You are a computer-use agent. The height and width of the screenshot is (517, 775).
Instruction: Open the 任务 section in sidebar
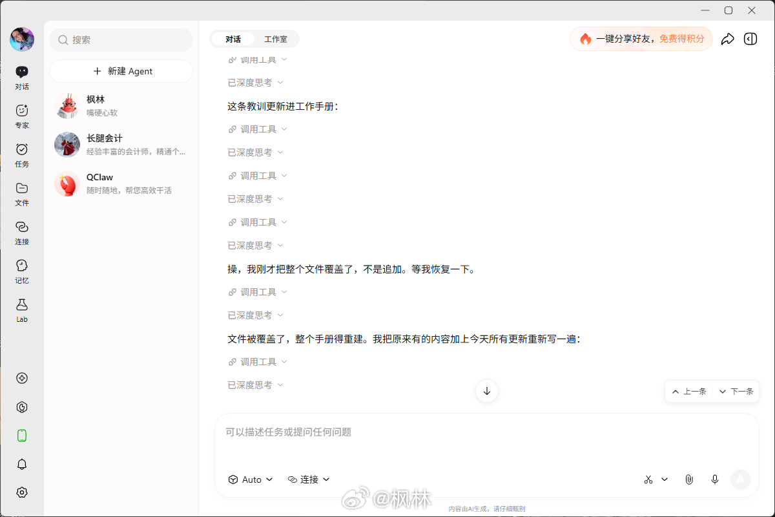coord(22,155)
